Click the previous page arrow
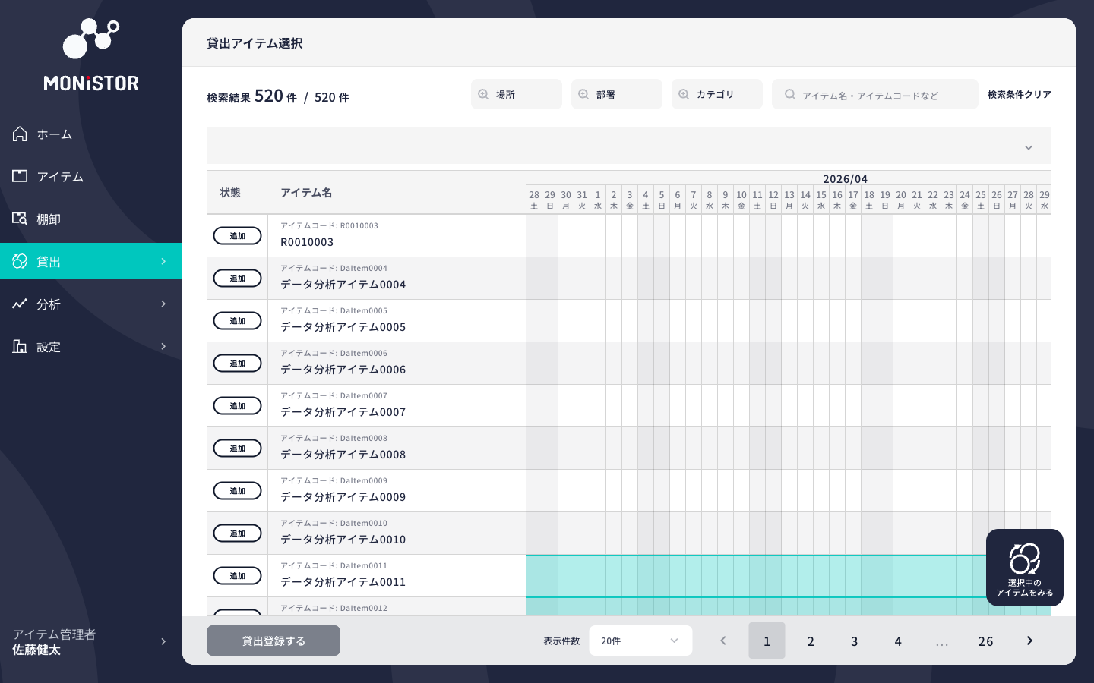Screen dimensions: 1094x683 pos(723,641)
